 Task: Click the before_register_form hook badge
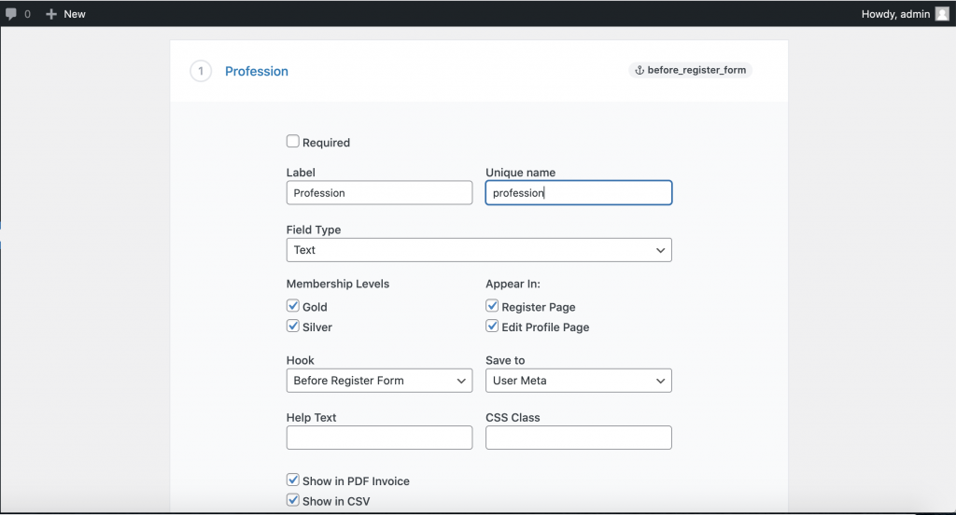point(690,70)
